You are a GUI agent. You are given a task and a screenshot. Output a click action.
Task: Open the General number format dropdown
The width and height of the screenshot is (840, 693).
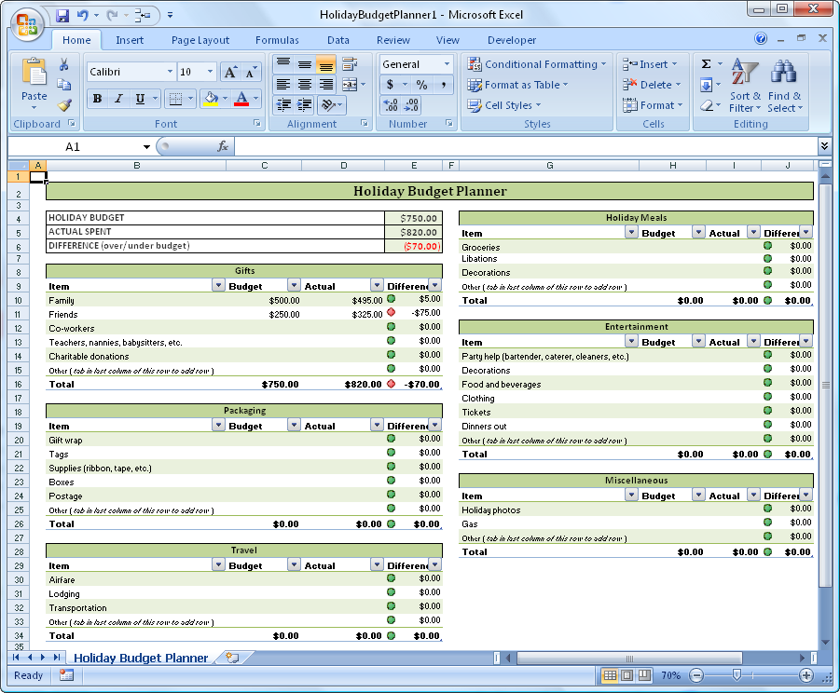click(447, 64)
